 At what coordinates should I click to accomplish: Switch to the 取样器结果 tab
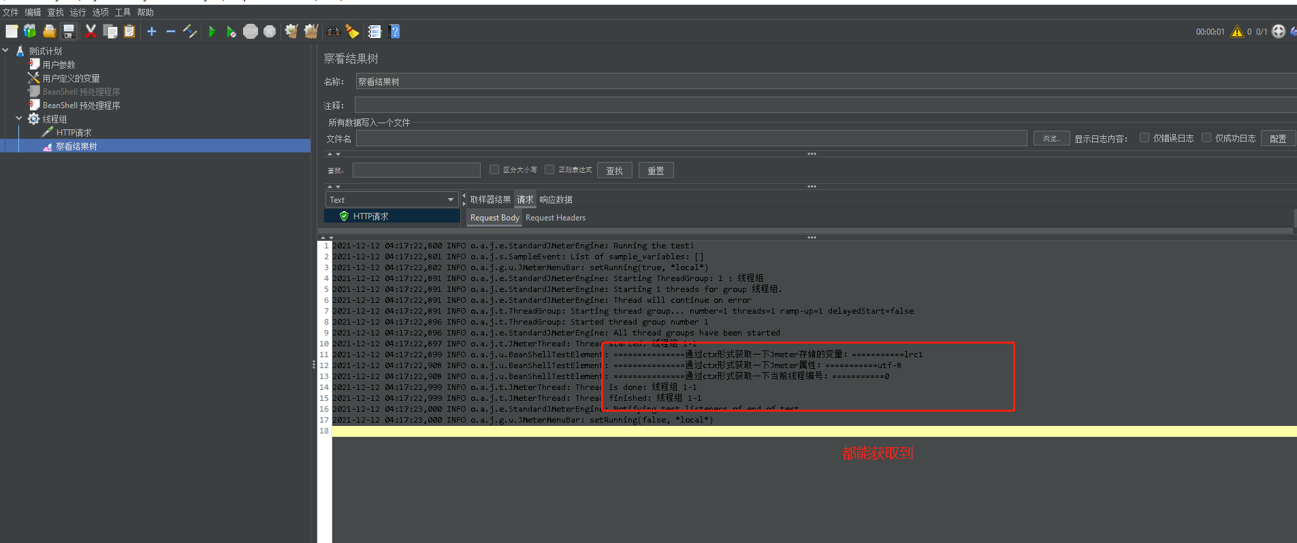point(490,199)
